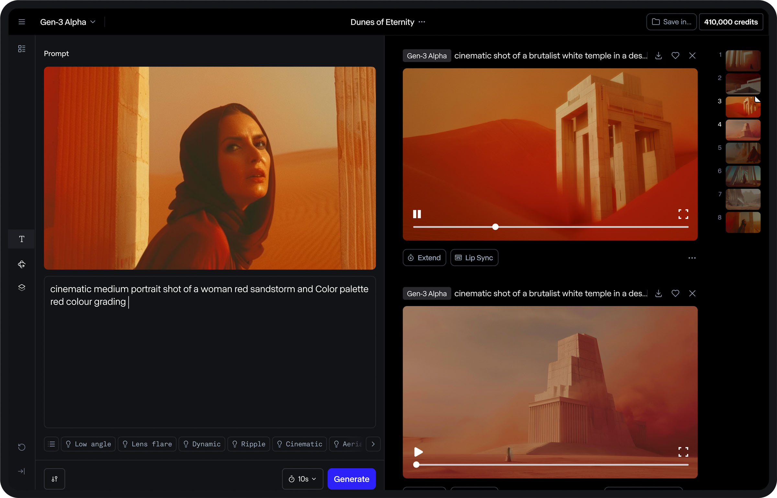Click the sidebar layers stack icon
The height and width of the screenshot is (498, 777).
22,288
